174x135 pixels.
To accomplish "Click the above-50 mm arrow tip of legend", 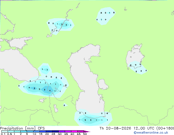I will pyautogui.click(x=87, y=131).
